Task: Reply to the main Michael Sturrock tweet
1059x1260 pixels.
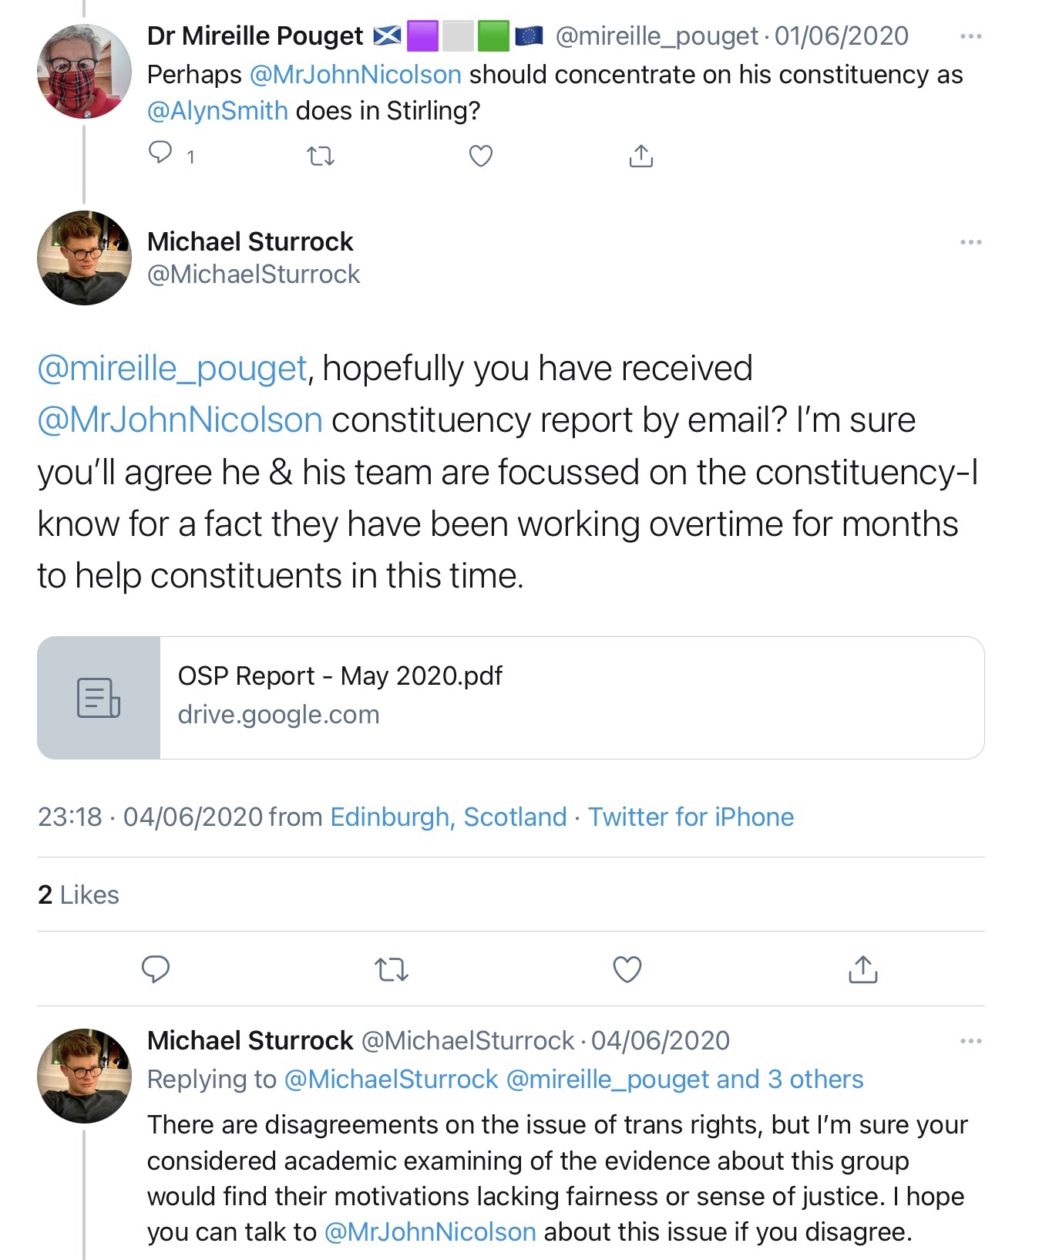Action: tap(156, 969)
